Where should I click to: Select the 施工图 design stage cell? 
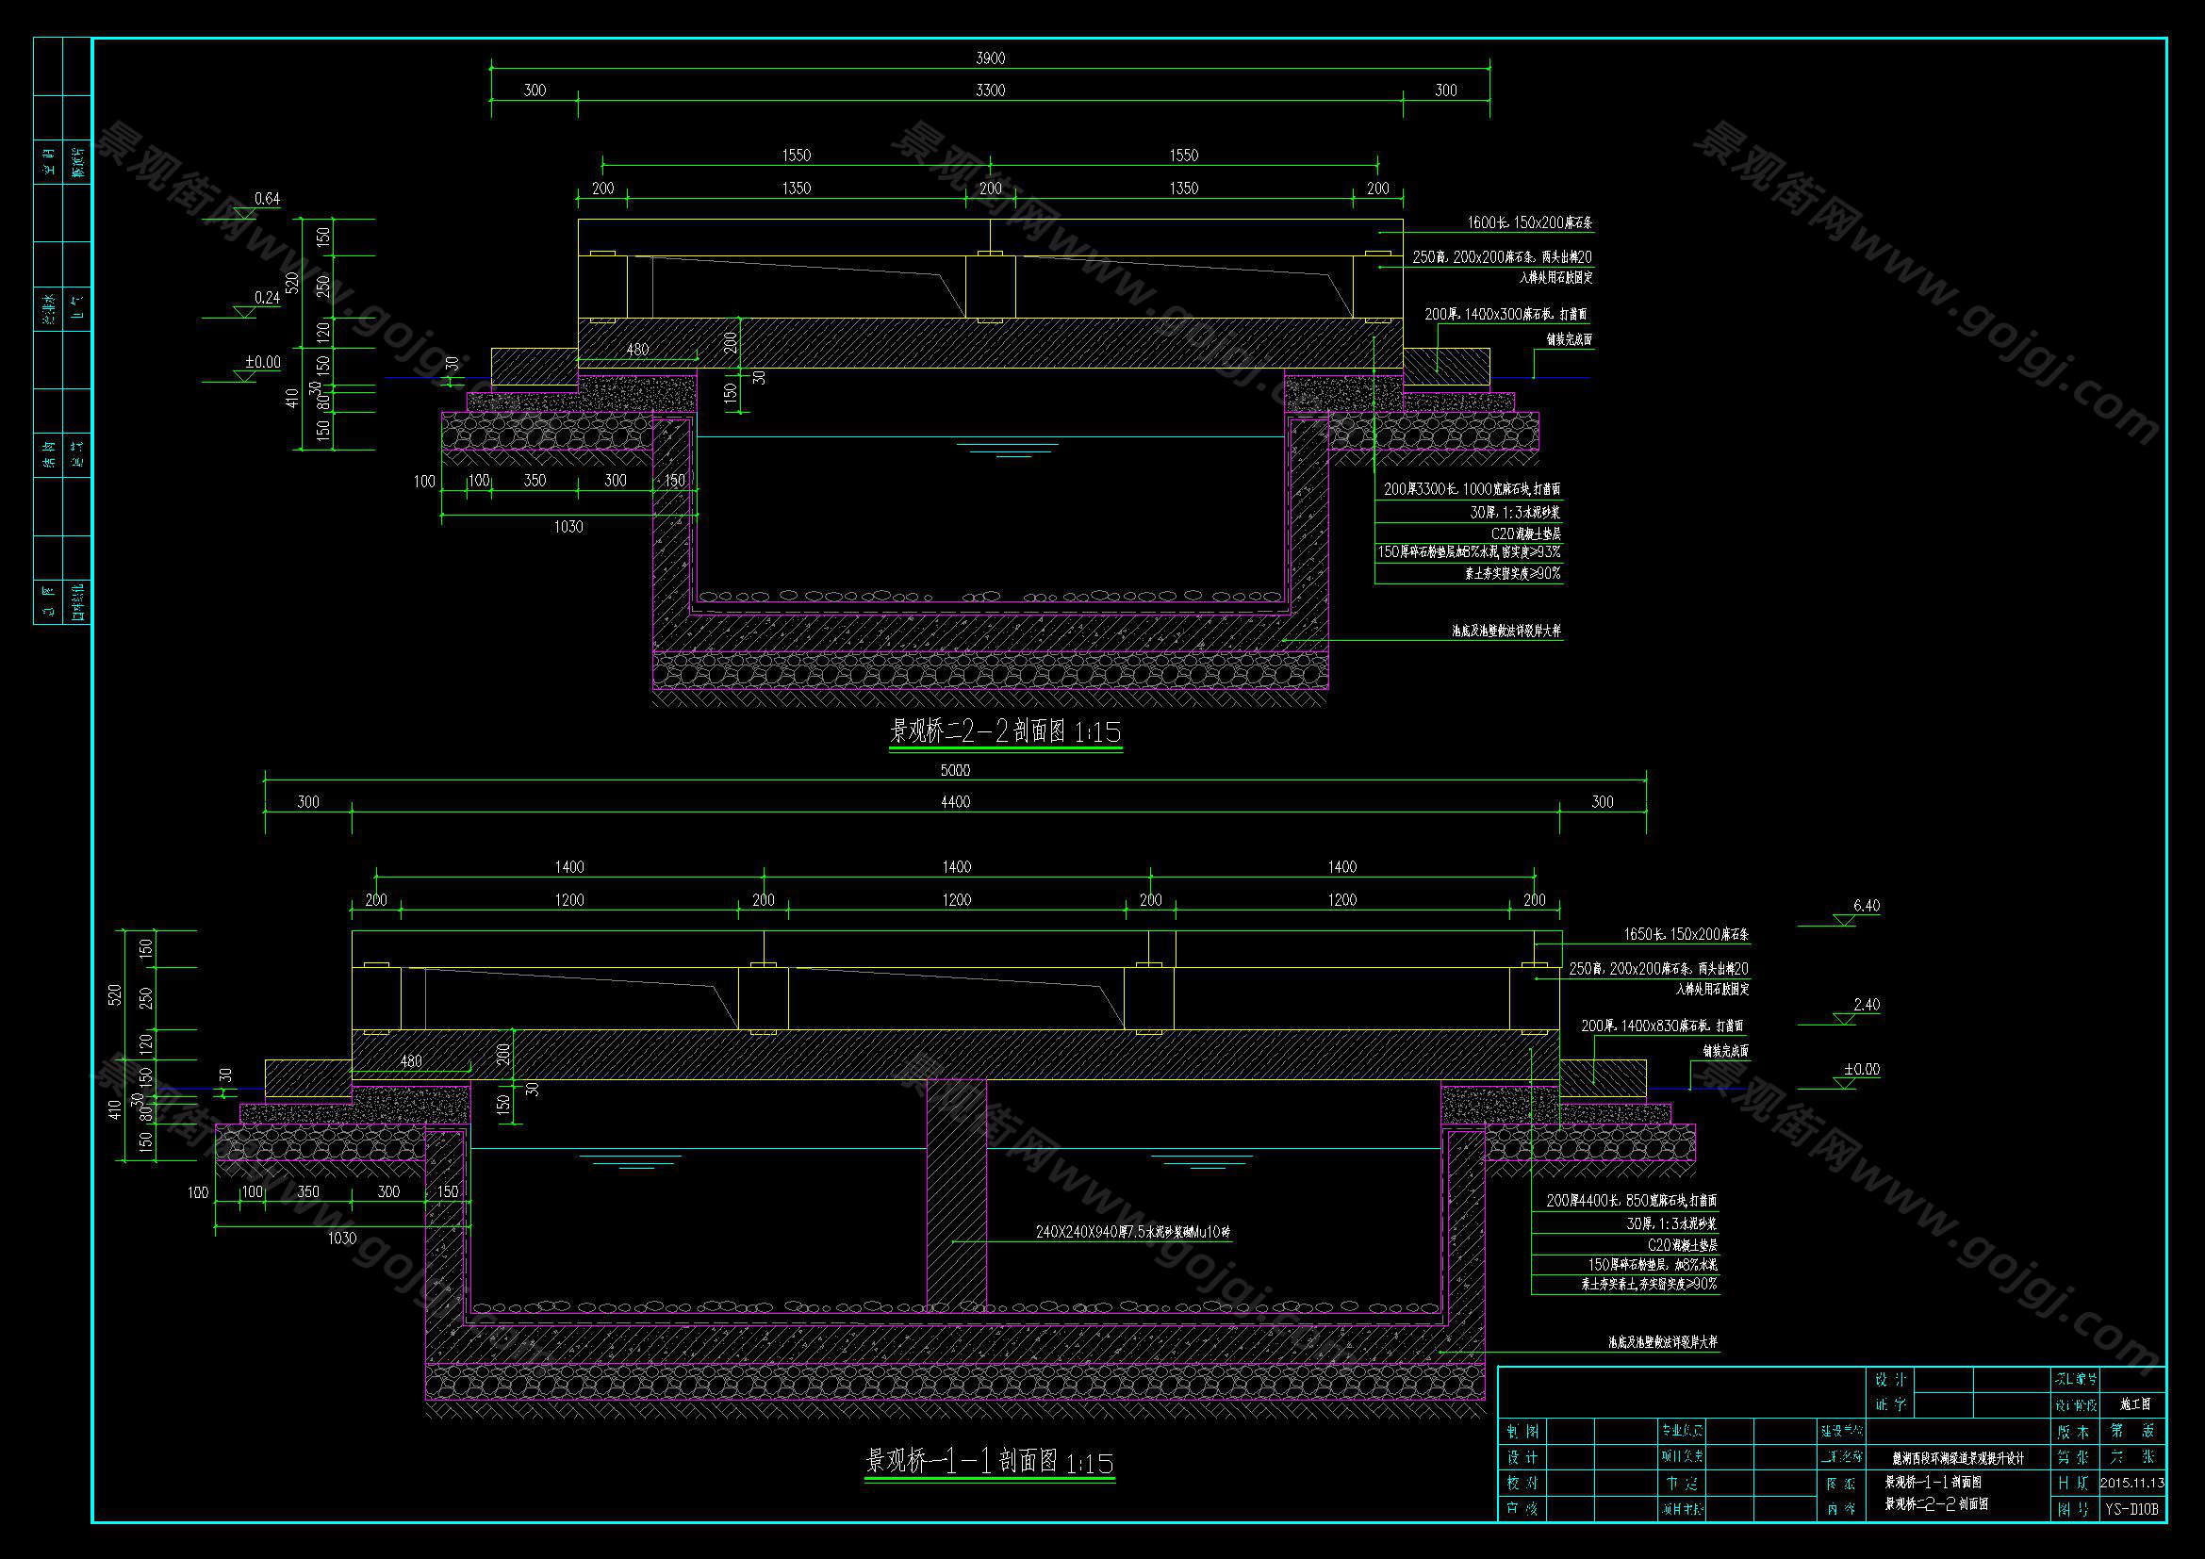point(2133,1404)
